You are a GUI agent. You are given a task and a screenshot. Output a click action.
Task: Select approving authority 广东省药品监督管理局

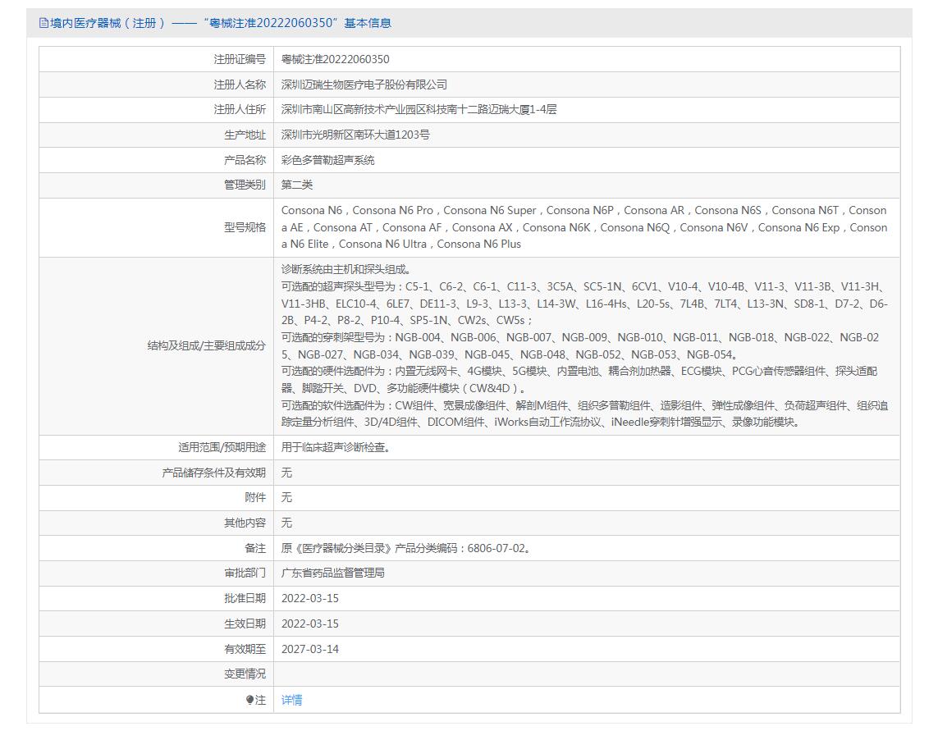point(332,573)
